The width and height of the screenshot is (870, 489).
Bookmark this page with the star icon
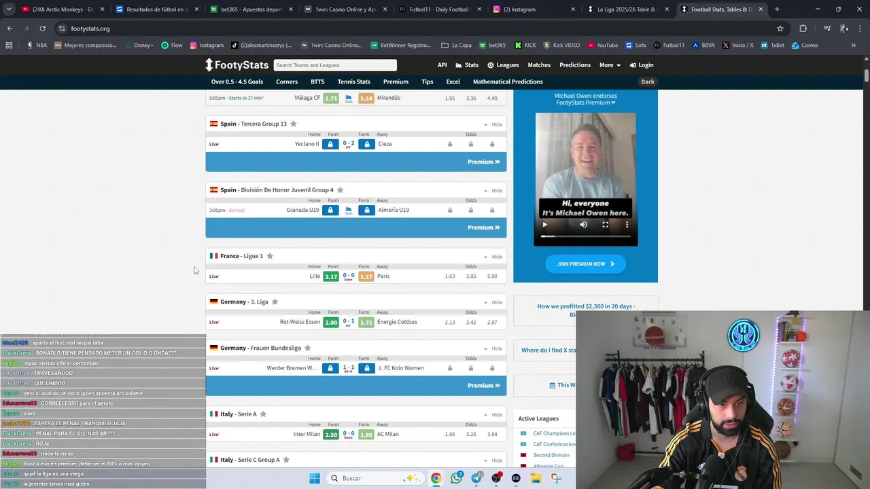coord(780,29)
